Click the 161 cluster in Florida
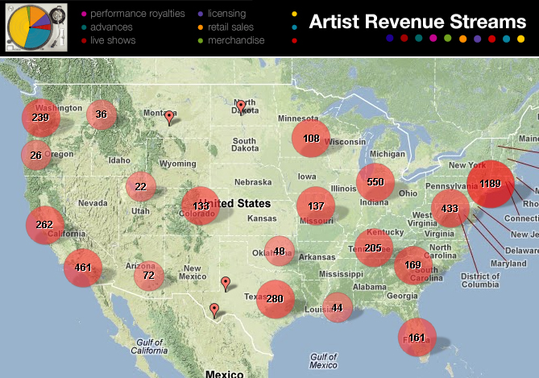Viewport: 539px width, 378px height. coord(417,337)
